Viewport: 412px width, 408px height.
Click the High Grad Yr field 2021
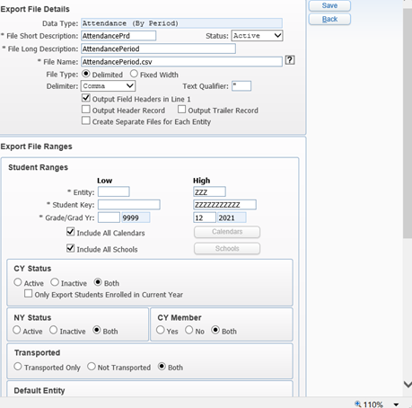(232, 217)
